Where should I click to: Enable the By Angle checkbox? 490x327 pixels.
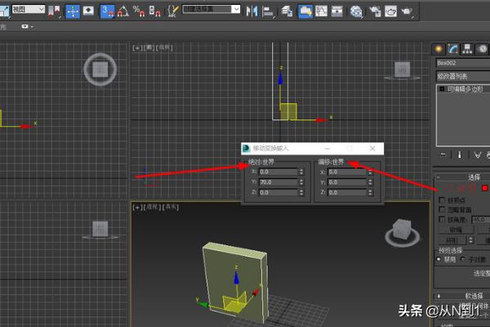click(442, 219)
